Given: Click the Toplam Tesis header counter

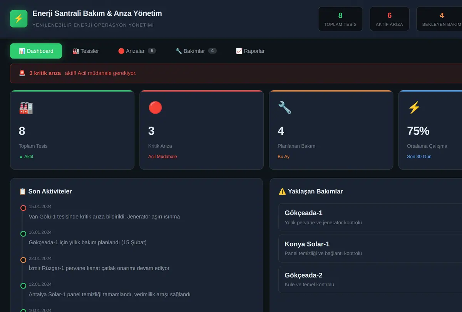Looking at the screenshot, I should point(340,19).
